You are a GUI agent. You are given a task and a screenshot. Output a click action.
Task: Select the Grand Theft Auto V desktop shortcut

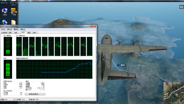[x=14, y=3]
